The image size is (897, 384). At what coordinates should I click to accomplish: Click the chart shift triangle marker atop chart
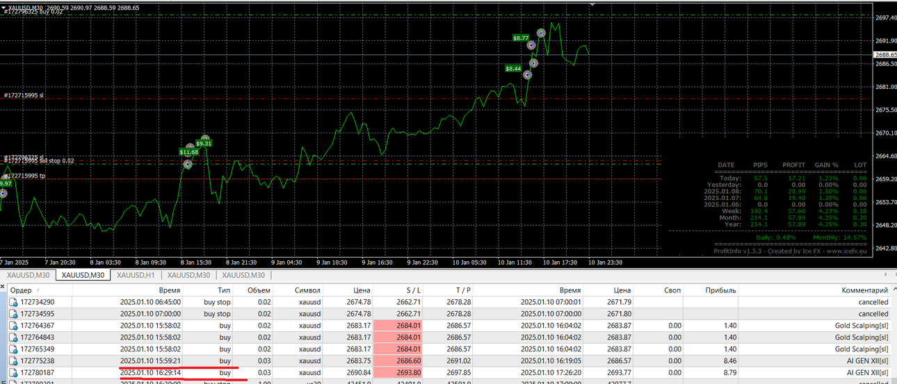pyautogui.click(x=592, y=4)
